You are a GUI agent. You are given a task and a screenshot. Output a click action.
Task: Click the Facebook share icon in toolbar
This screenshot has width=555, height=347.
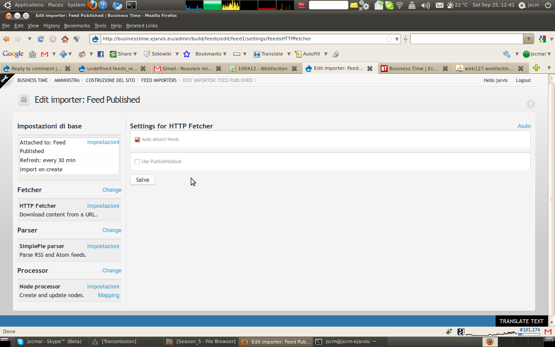[100, 54]
